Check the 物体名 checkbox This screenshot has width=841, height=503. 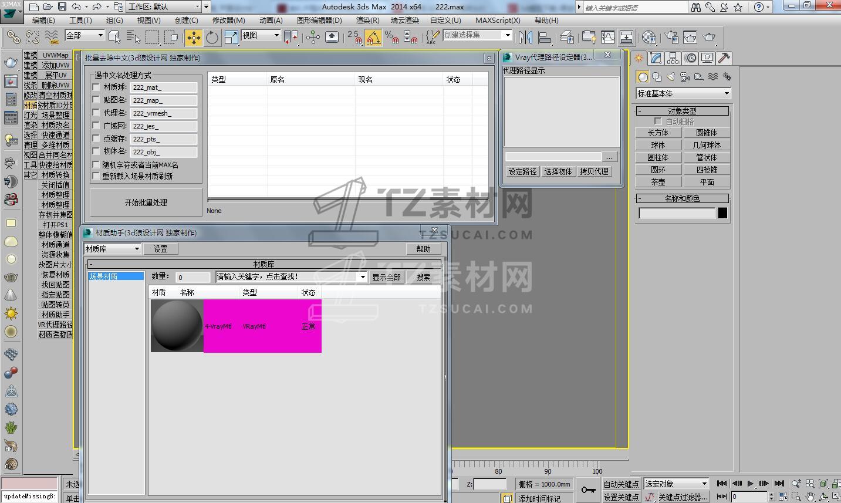(96, 151)
